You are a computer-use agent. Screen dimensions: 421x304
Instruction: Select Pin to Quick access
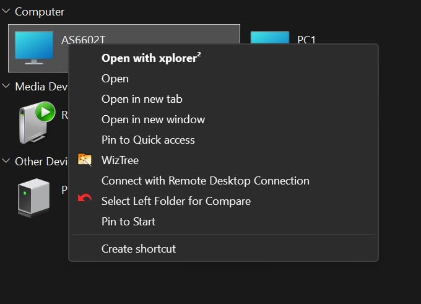coord(148,140)
